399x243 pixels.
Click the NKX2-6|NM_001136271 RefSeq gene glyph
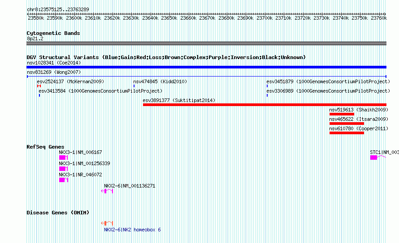[107, 191]
